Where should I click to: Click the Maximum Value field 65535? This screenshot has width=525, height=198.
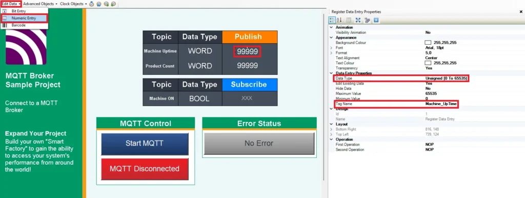[x=431, y=93]
